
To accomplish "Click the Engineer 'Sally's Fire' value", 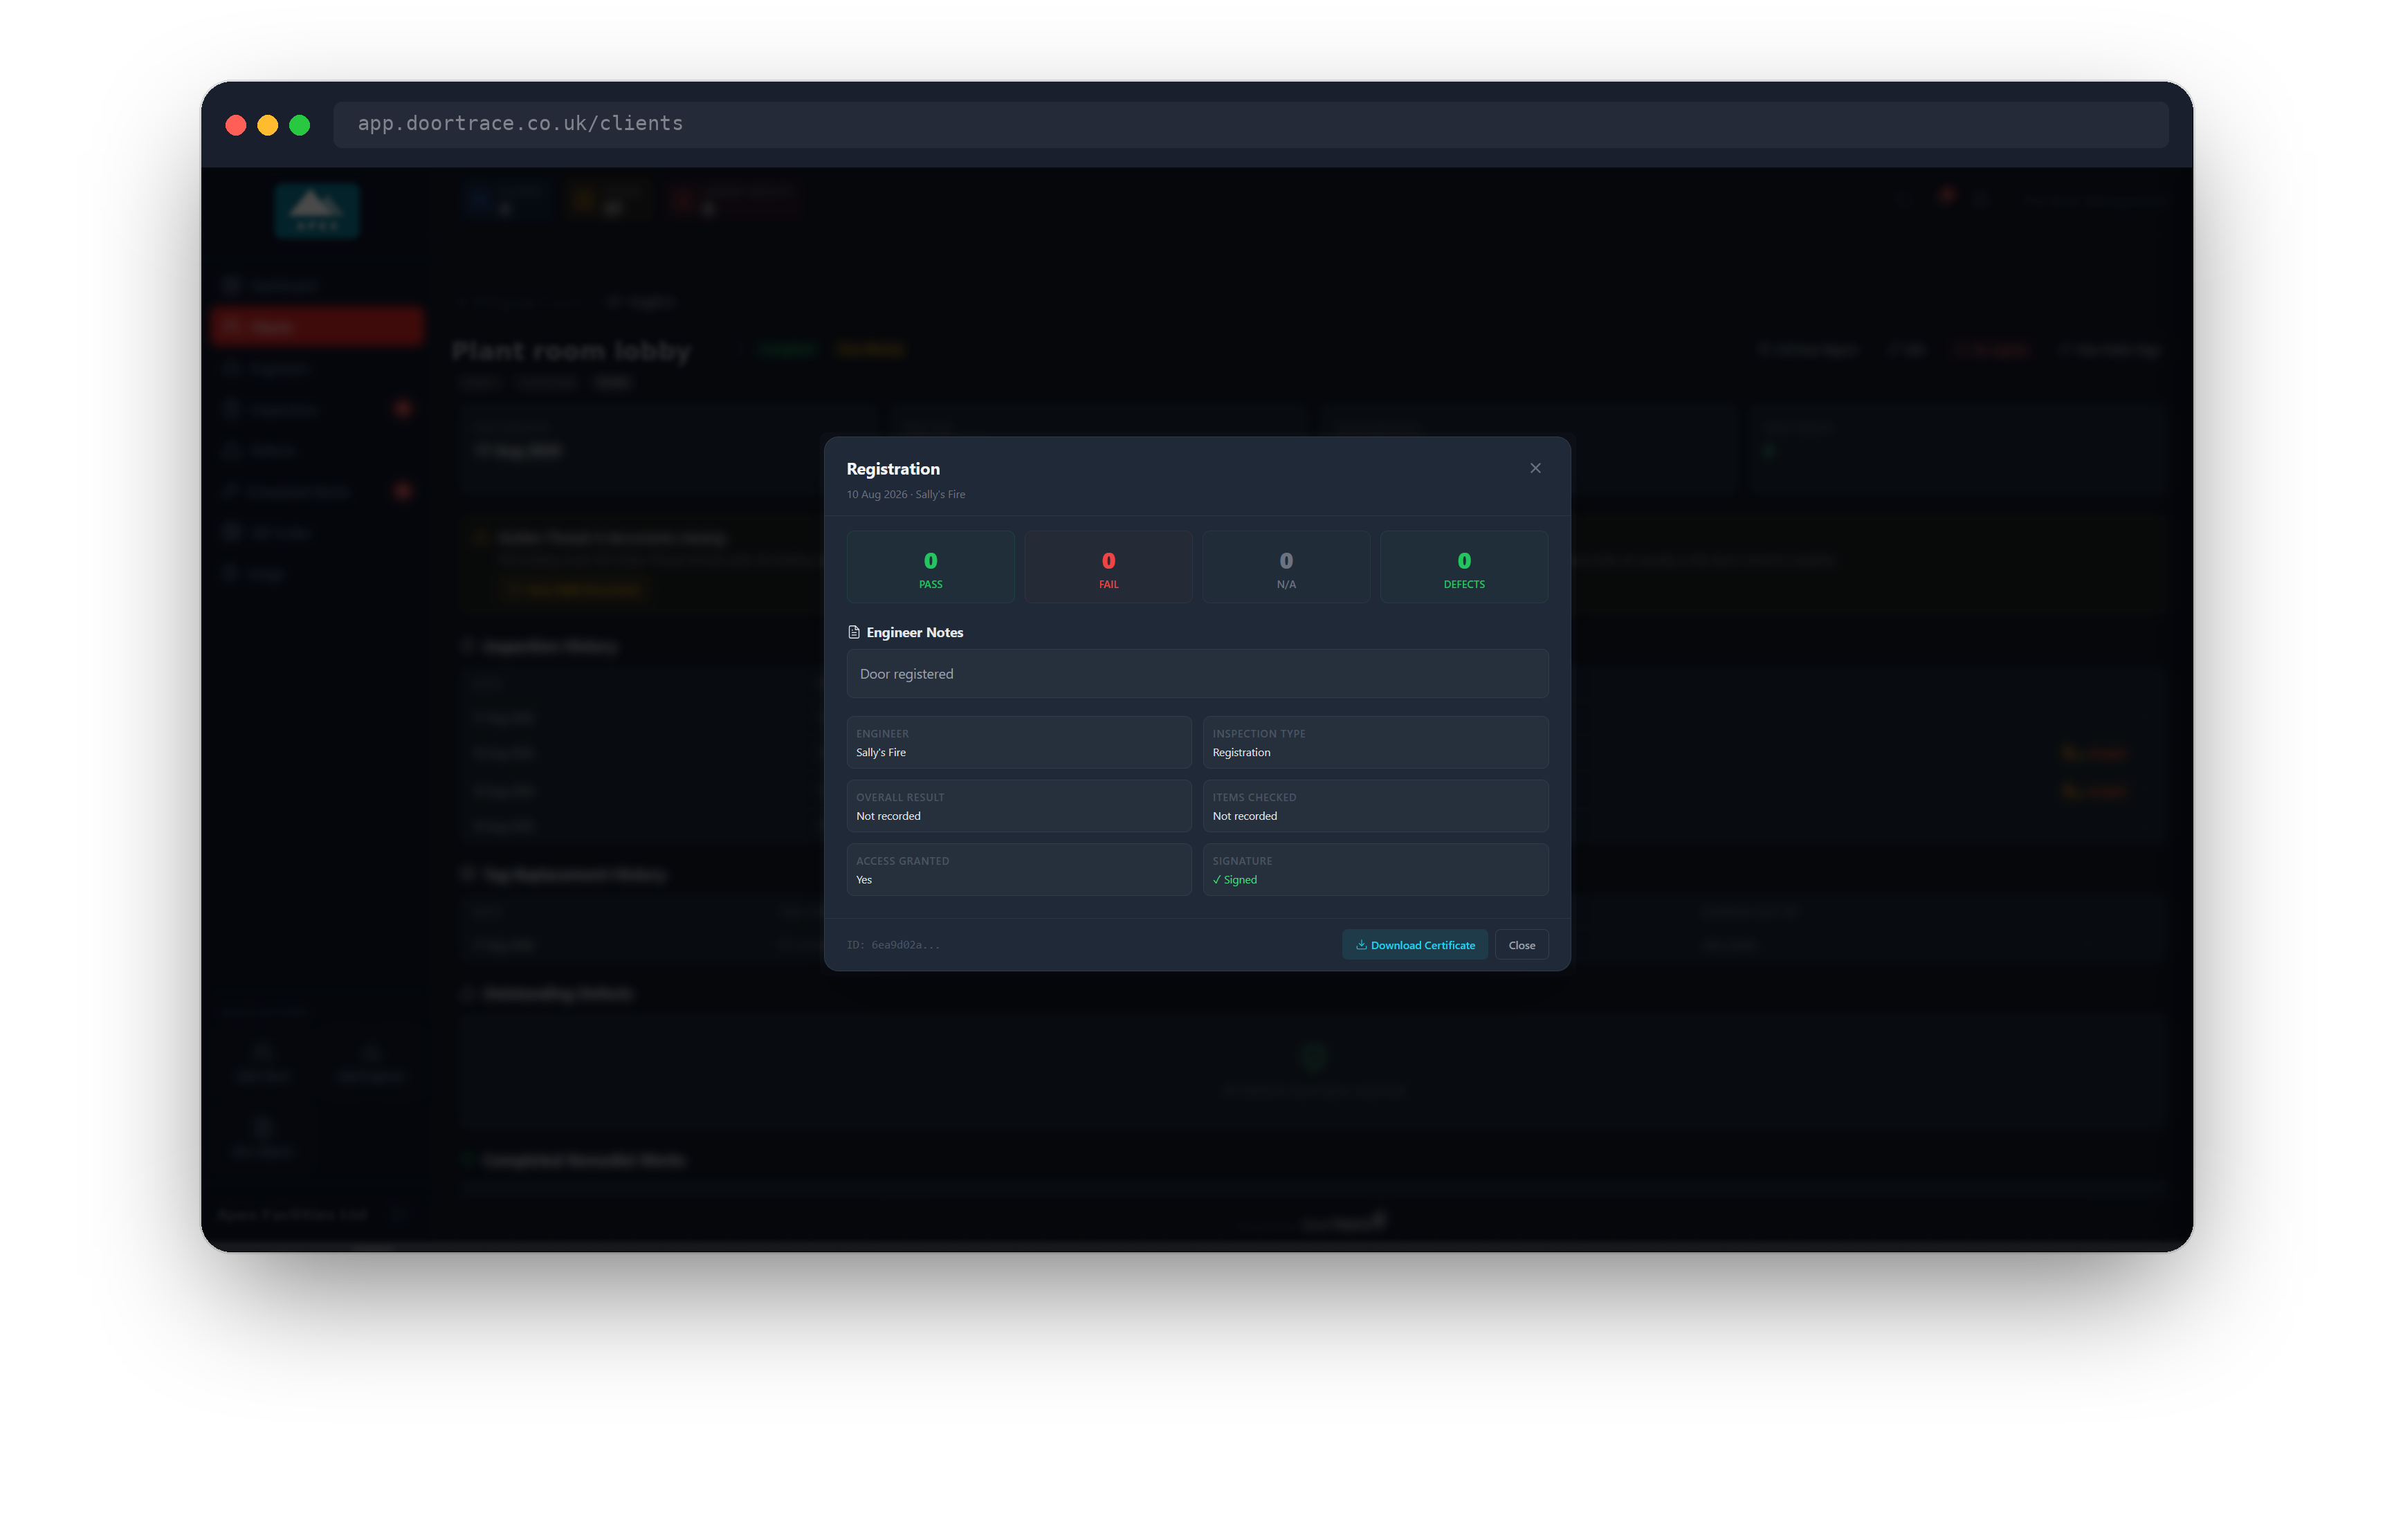I will pos(881,753).
